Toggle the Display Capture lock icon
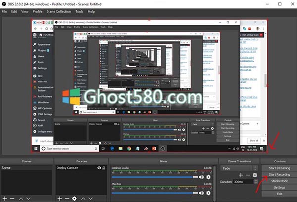This screenshot has width=297, height=202. [104, 168]
